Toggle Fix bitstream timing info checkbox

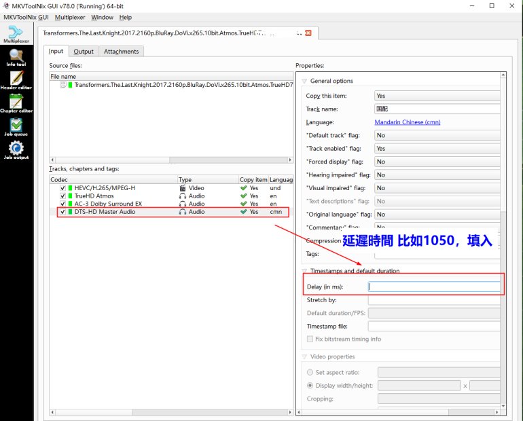click(x=310, y=339)
